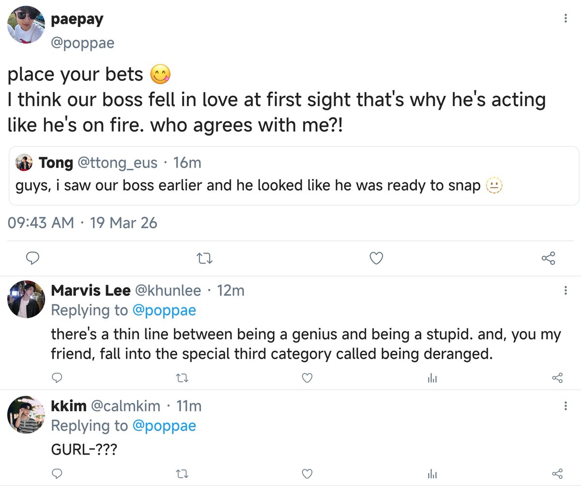Open Marvis Lee's profile avatar
The height and width of the screenshot is (486, 581).
pos(26,299)
